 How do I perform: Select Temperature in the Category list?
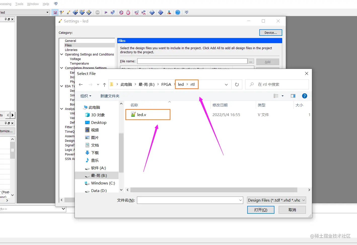pyautogui.click(x=79, y=64)
